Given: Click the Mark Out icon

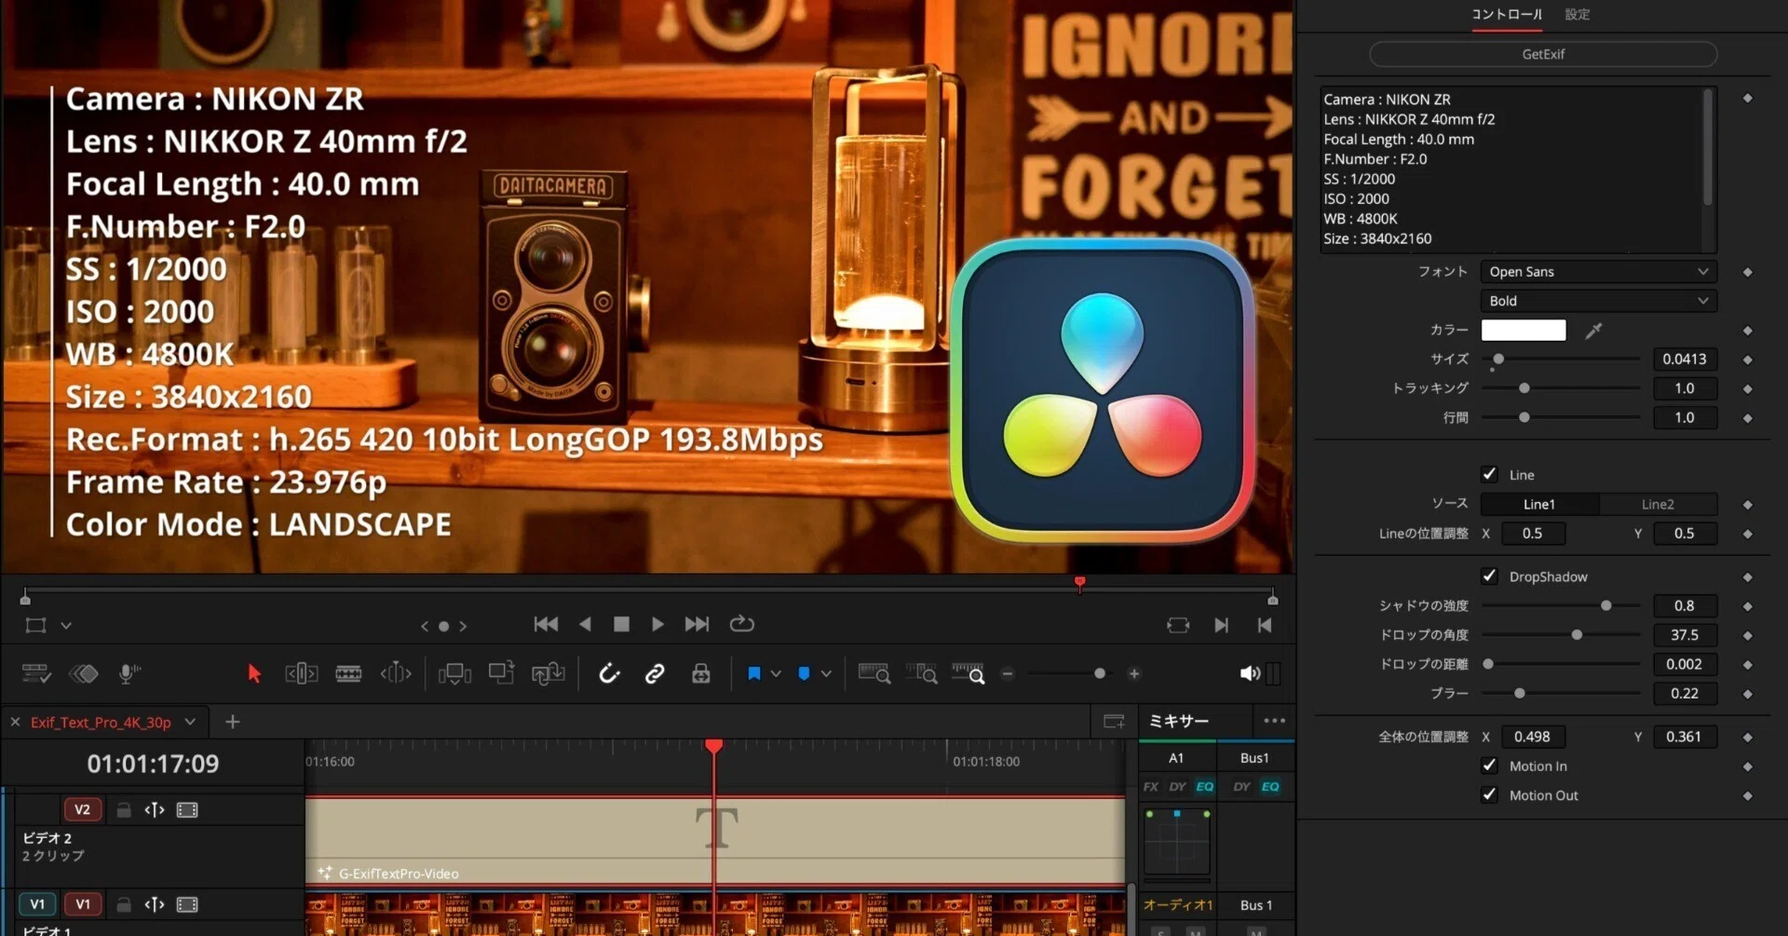Looking at the screenshot, I should tap(1265, 625).
